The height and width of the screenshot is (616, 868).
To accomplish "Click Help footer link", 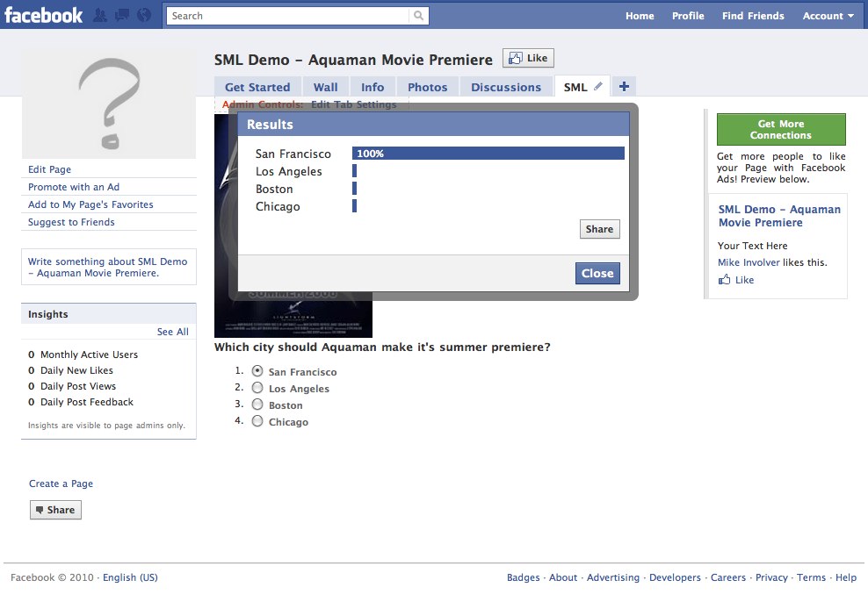I will pos(846,577).
